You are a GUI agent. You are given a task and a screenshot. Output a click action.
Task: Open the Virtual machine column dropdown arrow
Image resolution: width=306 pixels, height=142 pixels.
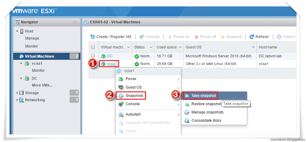coord(129,47)
